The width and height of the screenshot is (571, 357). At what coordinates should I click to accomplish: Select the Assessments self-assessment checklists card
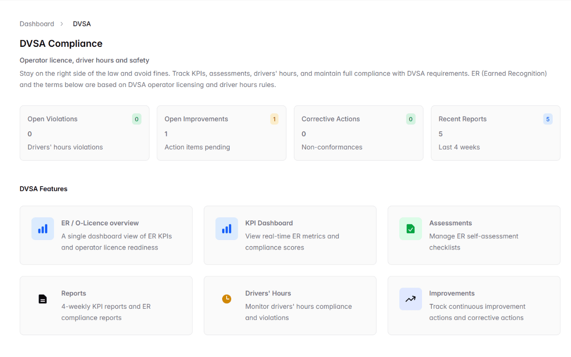point(474,235)
